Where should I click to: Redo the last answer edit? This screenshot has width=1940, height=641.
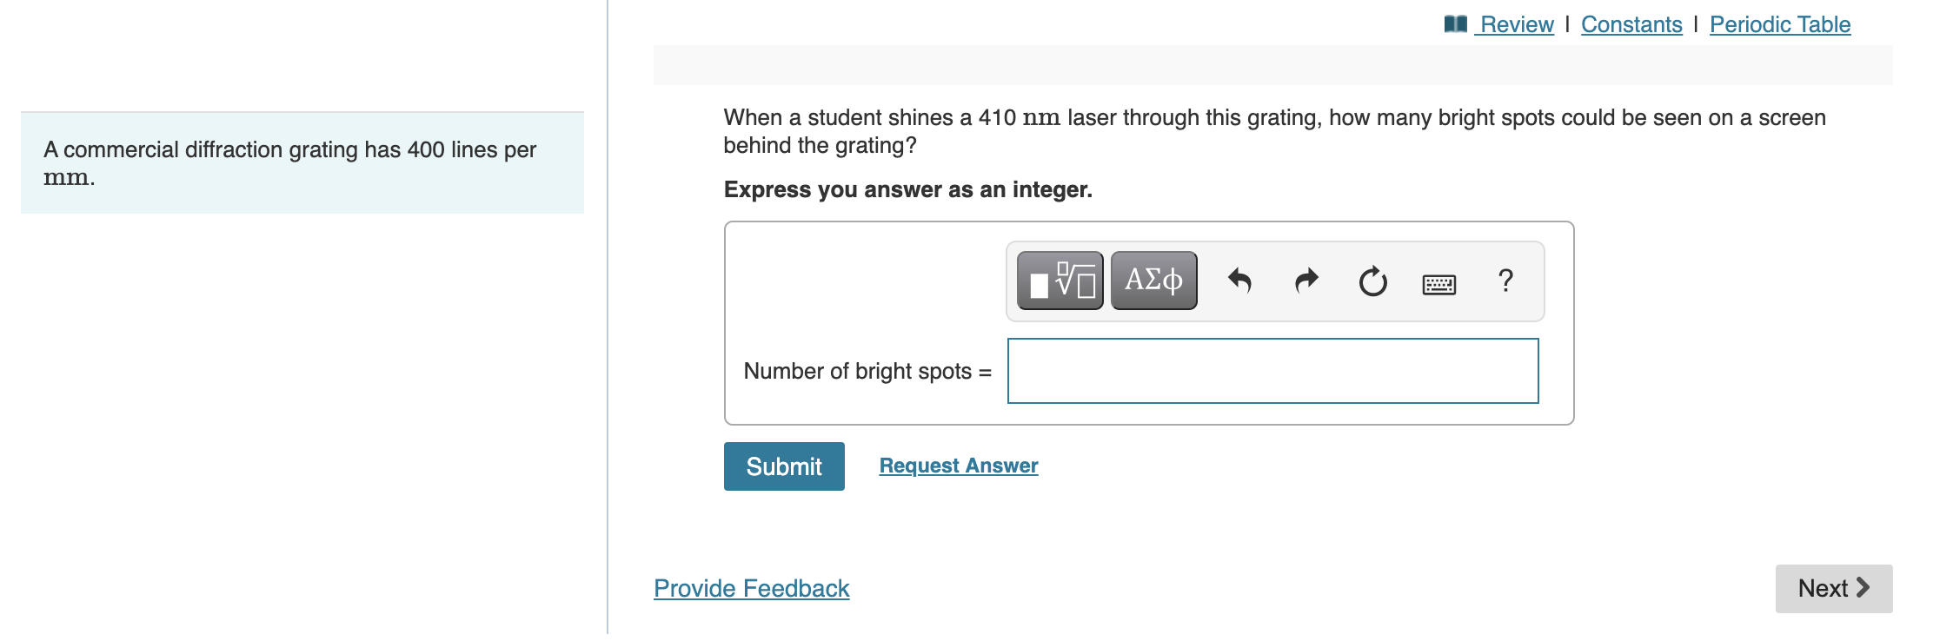pyautogui.click(x=1306, y=281)
